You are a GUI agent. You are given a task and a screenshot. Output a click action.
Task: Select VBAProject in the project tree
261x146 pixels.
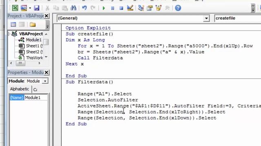click(x=31, y=34)
